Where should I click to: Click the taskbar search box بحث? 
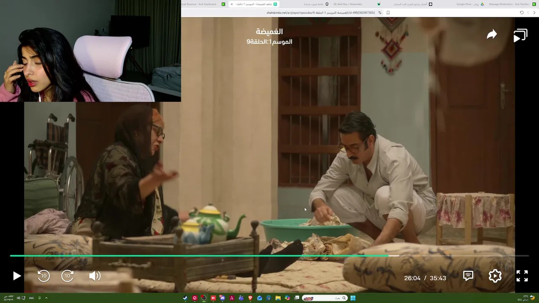point(325,298)
